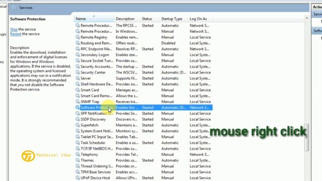
Task: Click the vertical scrollbar thumb of services list
Action: click(307, 137)
